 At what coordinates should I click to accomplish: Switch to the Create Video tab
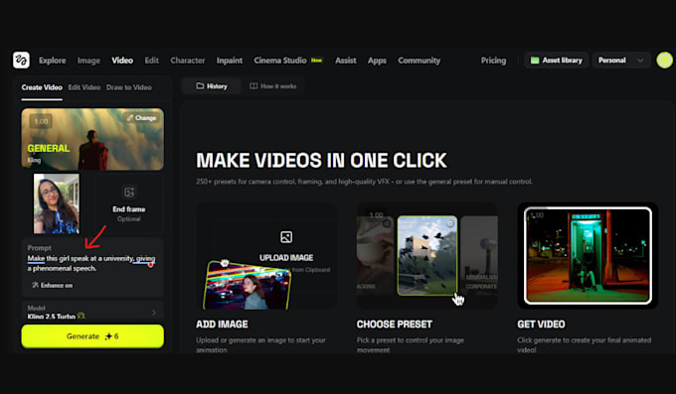[42, 87]
